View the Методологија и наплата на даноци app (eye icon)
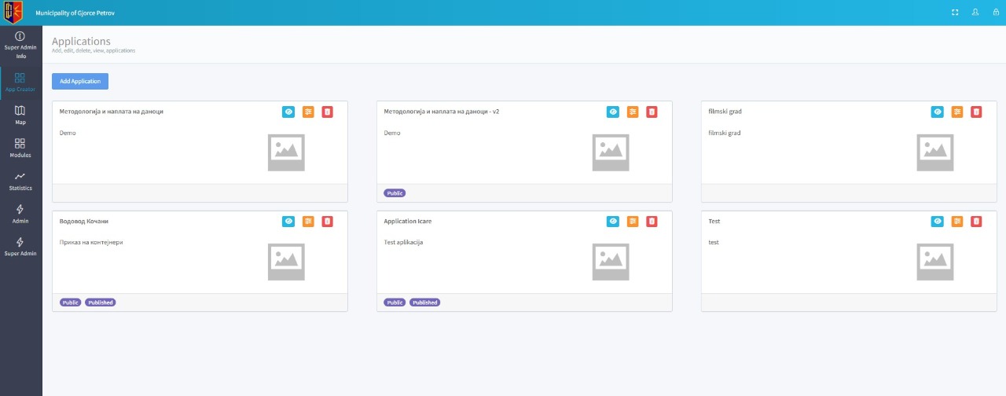Screen dimensions: 1006x396 pyautogui.click(x=288, y=112)
